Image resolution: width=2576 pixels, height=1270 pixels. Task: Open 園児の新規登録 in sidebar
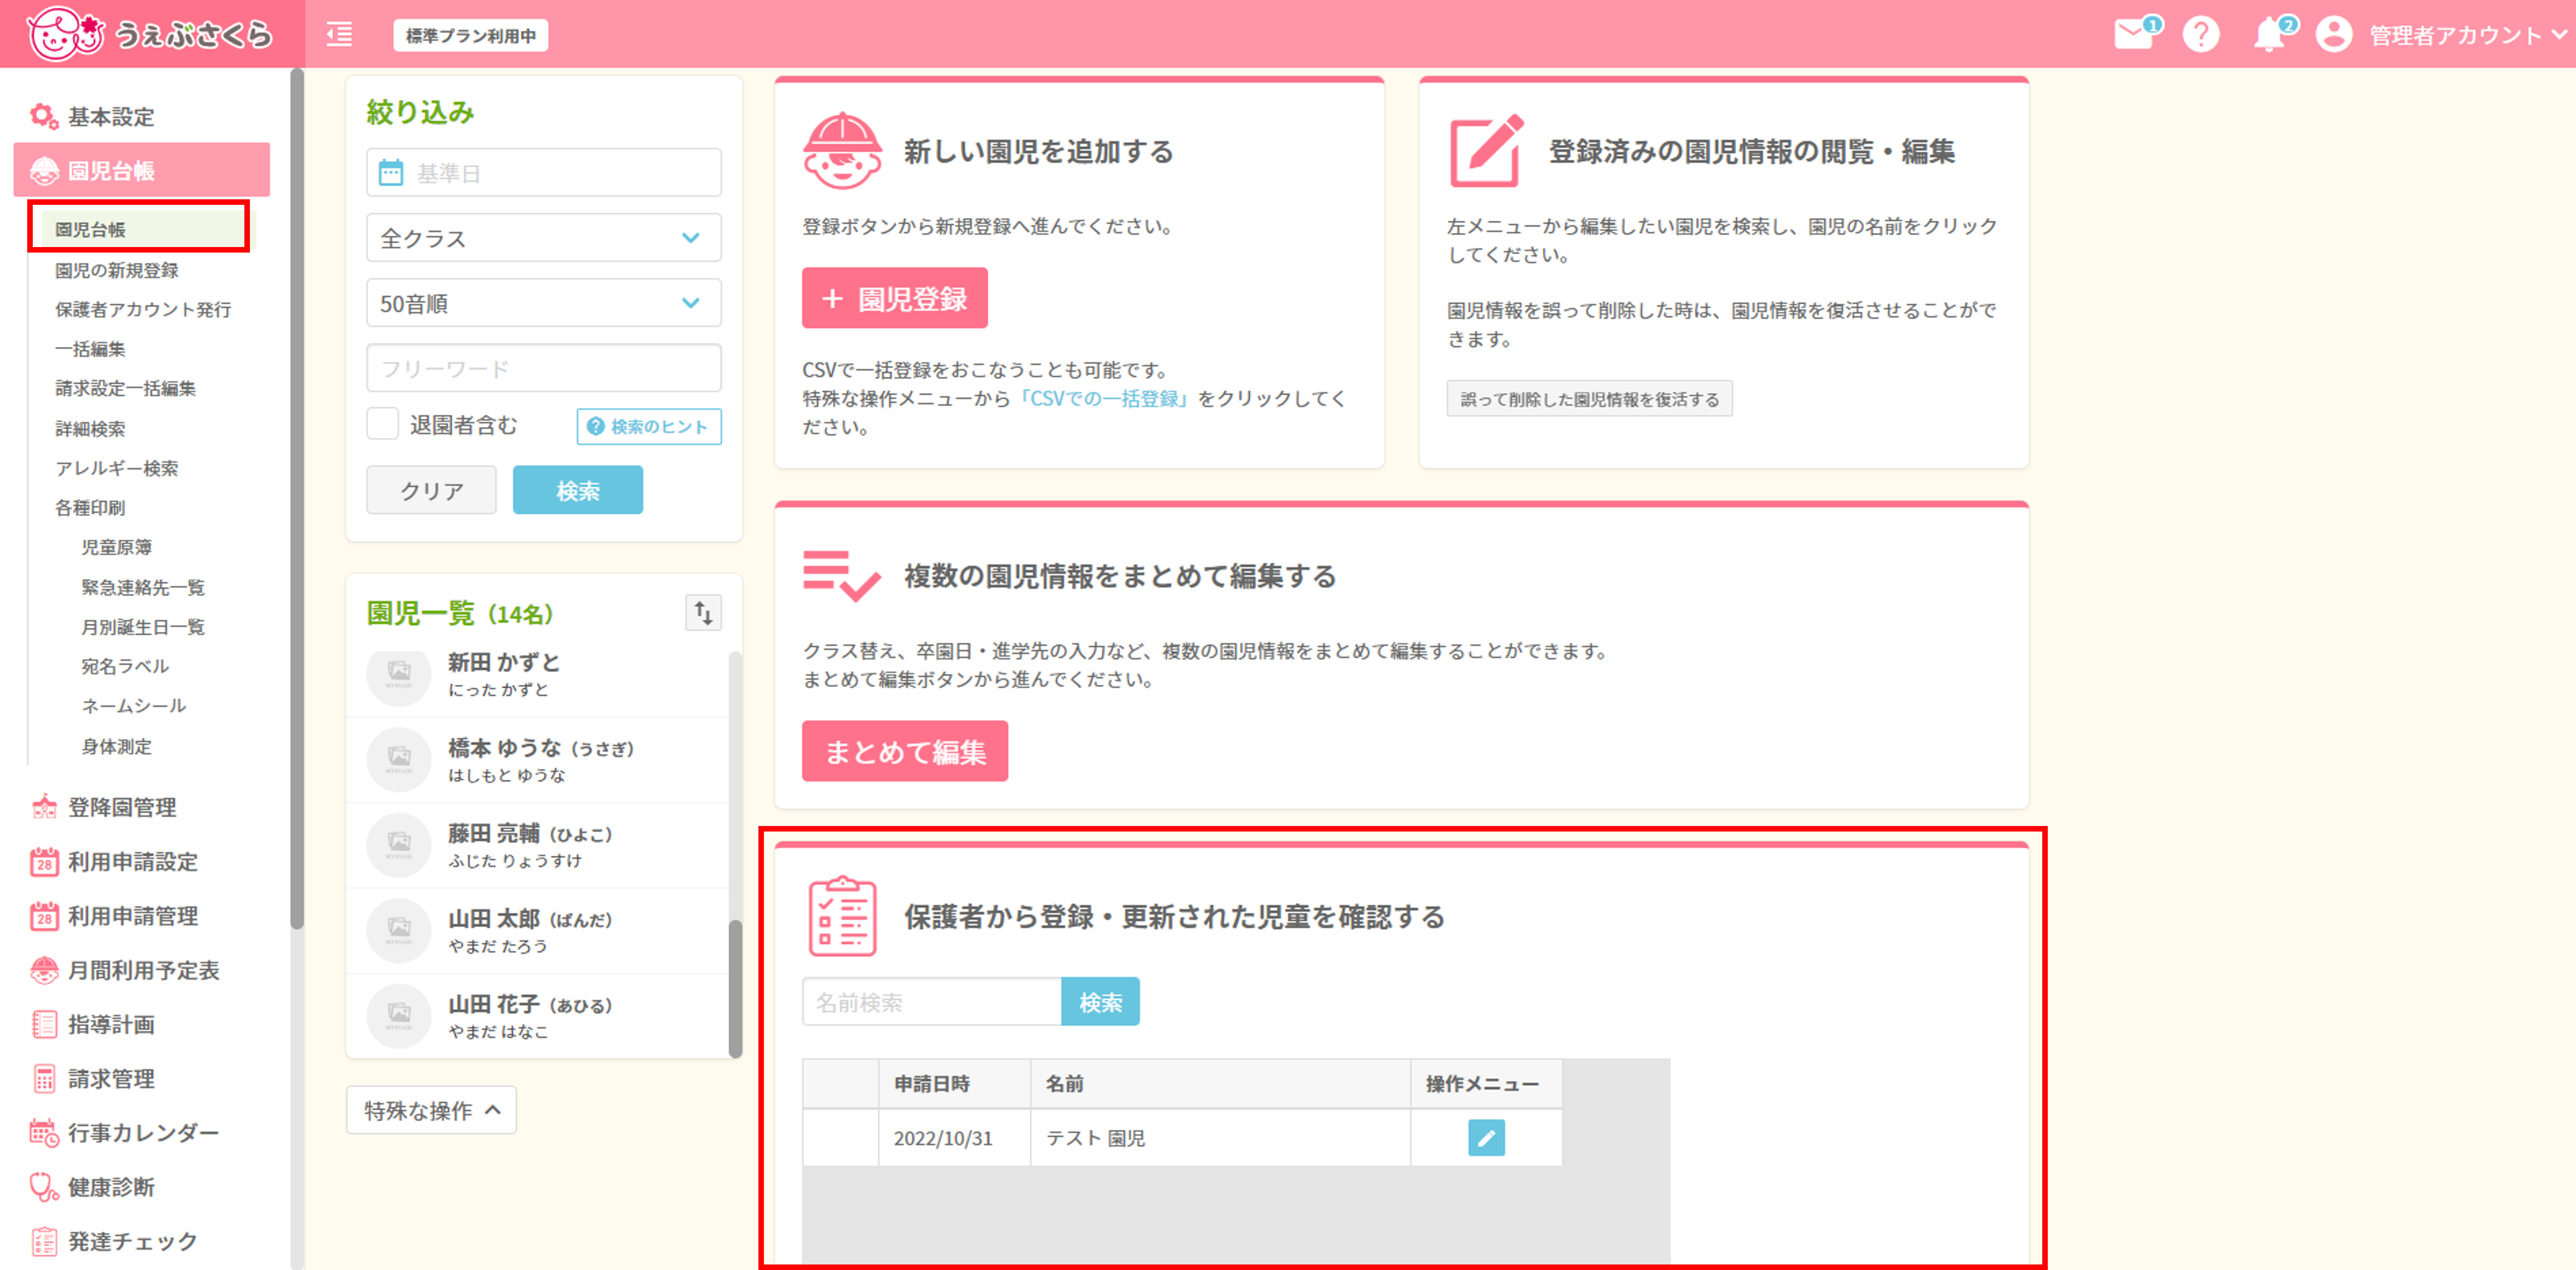pyautogui.click(x=117, y=270)
